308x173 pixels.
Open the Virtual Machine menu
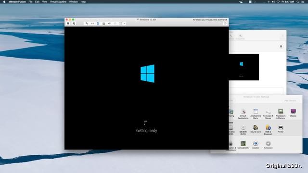tap(58, 2)
